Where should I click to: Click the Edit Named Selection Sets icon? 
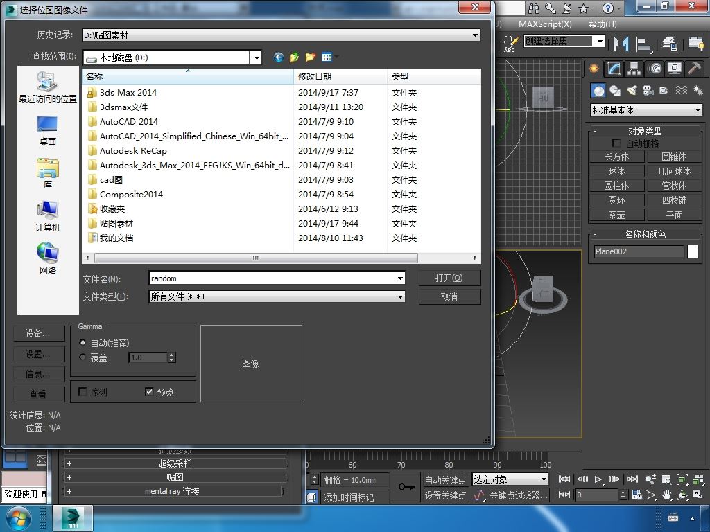pyautogui.click(x=510, y=44)
